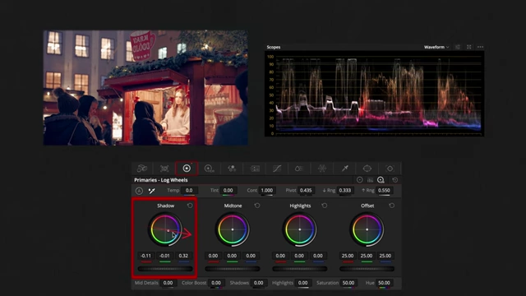Image resolution: width=526 pixels, height=296 pixels.
Task: Expand the Scopes panel to full view
Action: (x=469, y=47)
